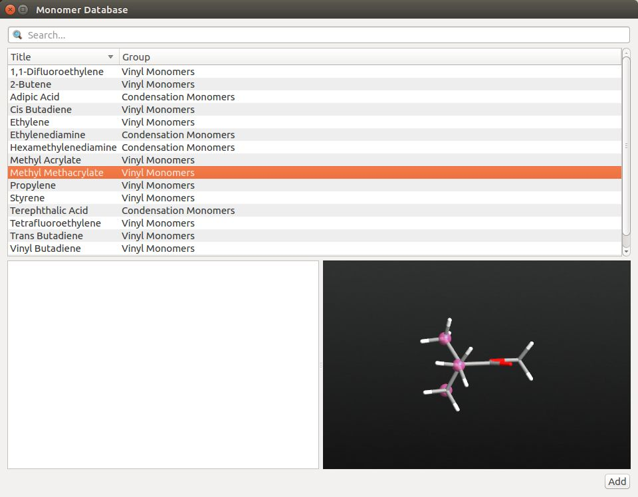The height and width of the screenshot is (497, 638).
Task: Select Hexamethylenediamine from the table
Action: pyautogui.click(x=63, y=148)
